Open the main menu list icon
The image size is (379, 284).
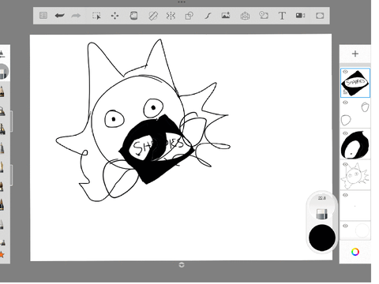point(43,16)
